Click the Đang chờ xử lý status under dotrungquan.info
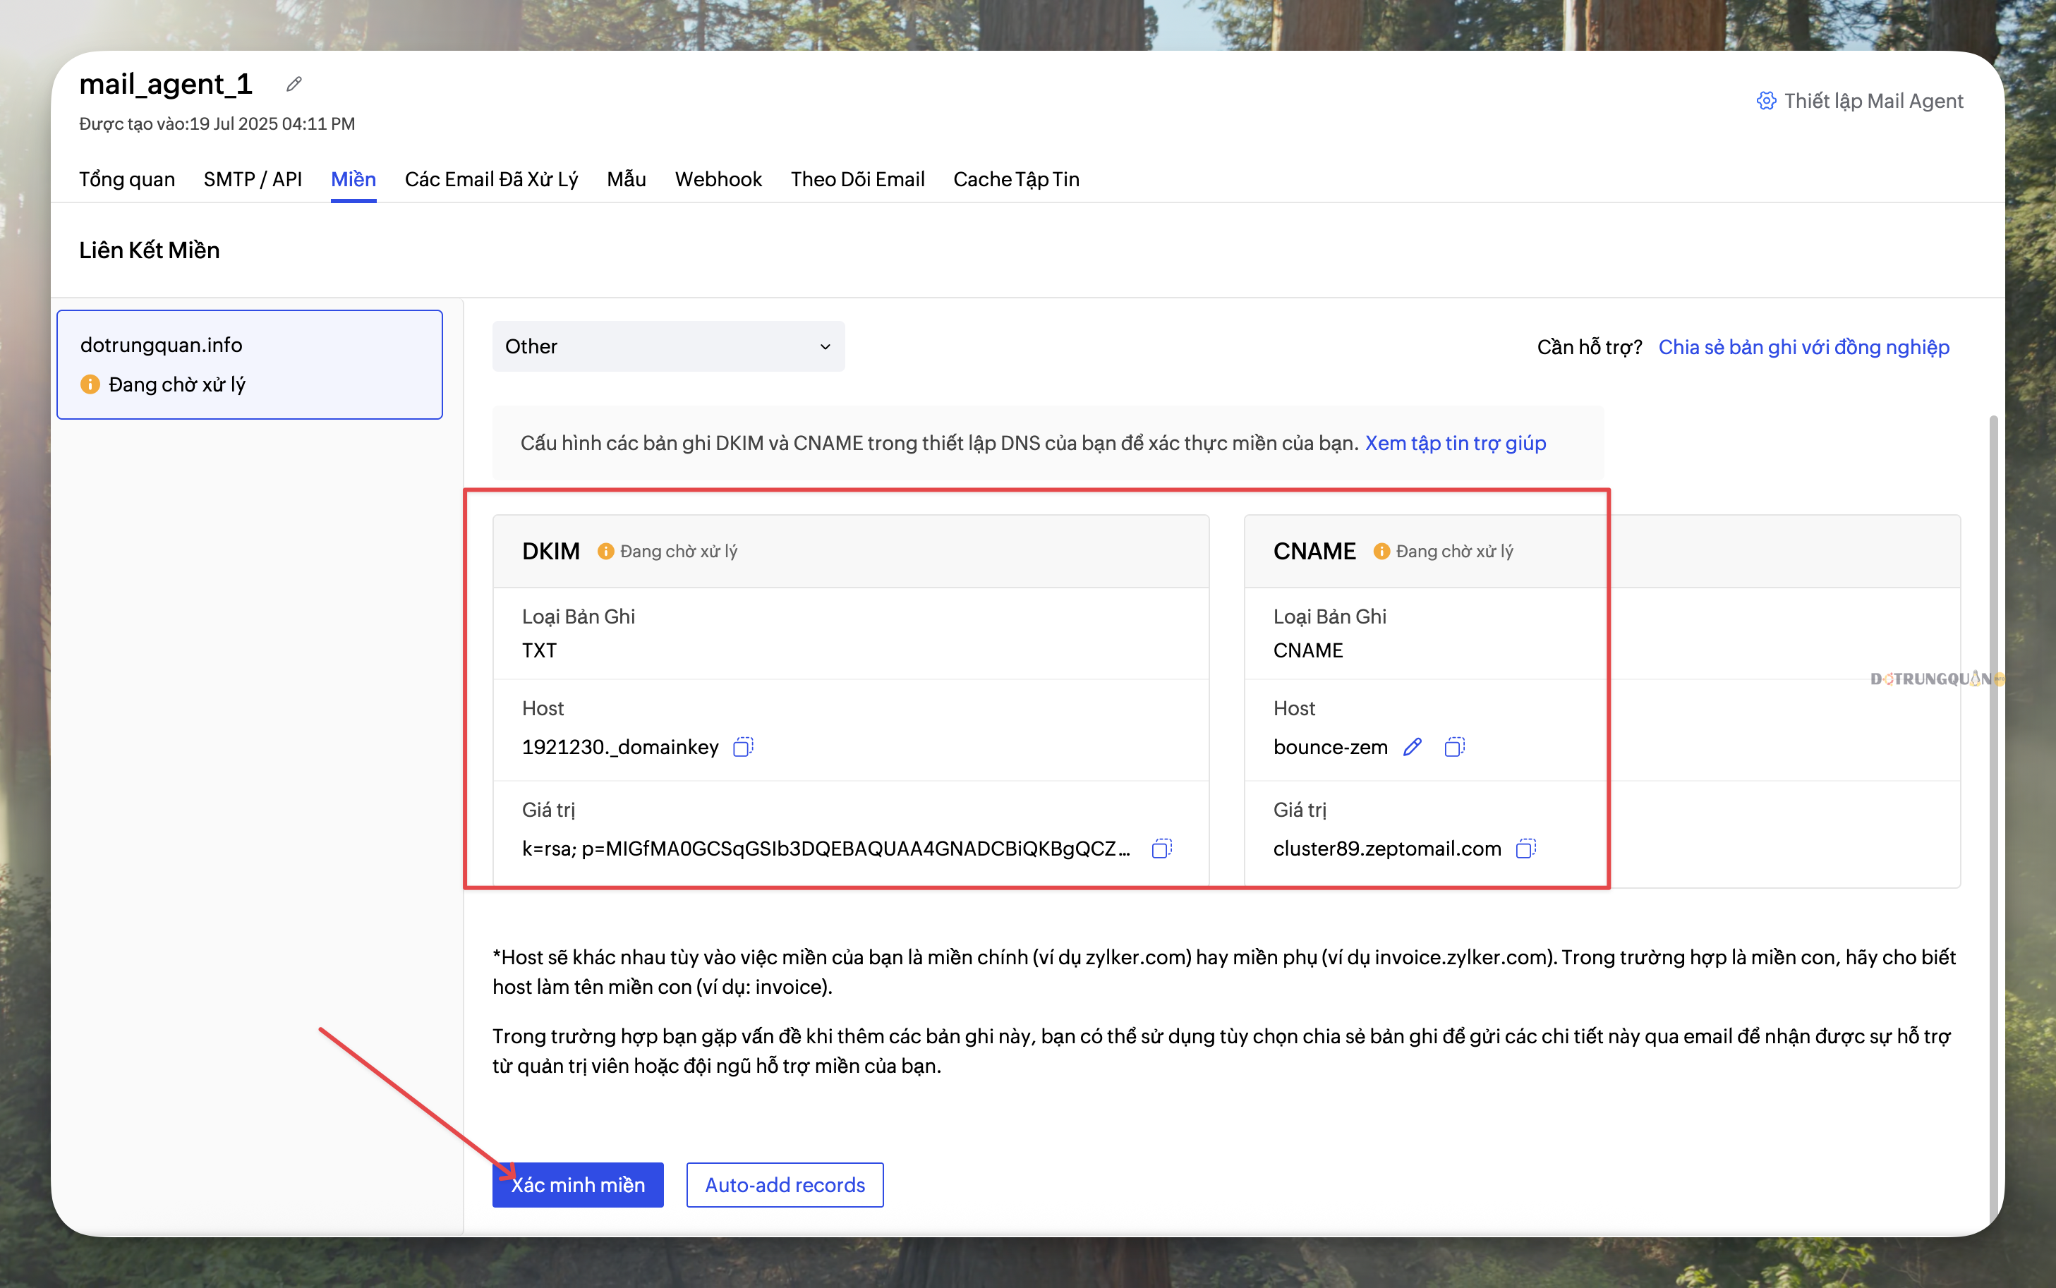 click(x=177, y=384)
